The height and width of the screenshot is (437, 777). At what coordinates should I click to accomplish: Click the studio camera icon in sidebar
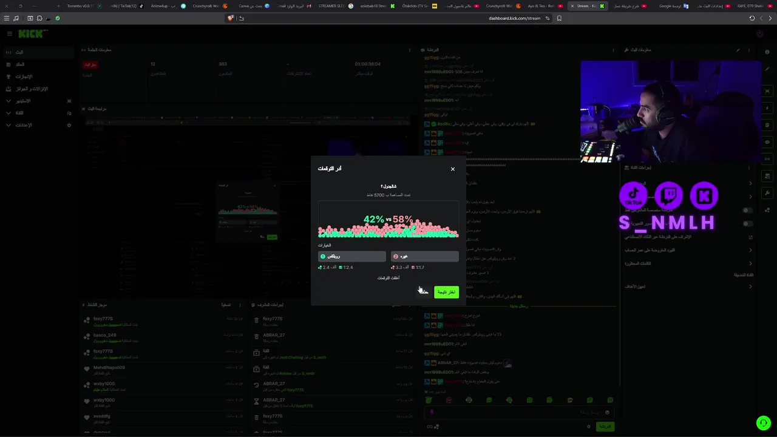pyautogui.click(x=69, y=101)
